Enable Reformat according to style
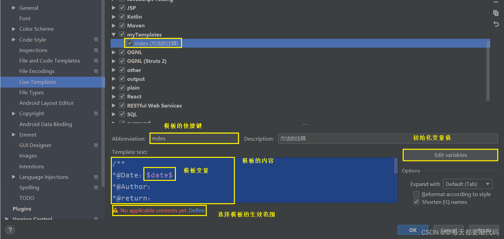 coord(417,194)
